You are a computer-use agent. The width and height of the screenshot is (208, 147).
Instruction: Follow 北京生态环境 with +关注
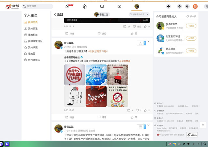click(x=191, y=38)
